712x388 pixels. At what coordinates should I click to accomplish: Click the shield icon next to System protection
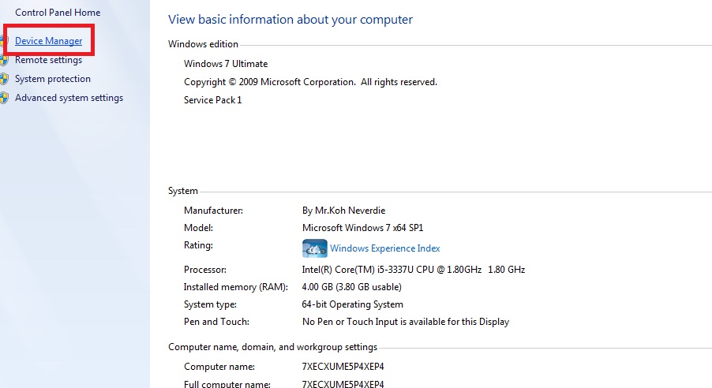[x=5, y=79]
